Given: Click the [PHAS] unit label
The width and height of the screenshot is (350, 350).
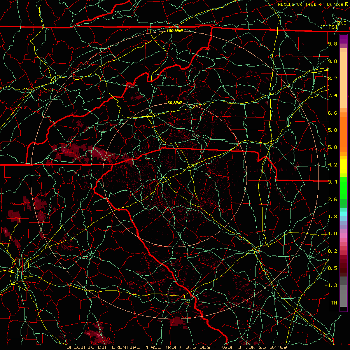Looking at the screenshot, I should pos(329,27).
